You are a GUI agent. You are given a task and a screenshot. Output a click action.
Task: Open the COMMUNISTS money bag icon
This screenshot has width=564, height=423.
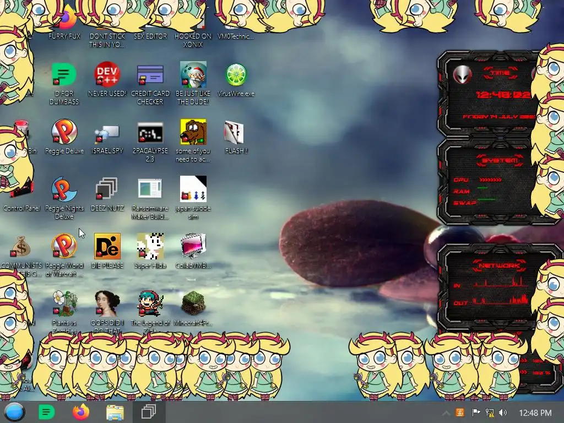[21, 246]
